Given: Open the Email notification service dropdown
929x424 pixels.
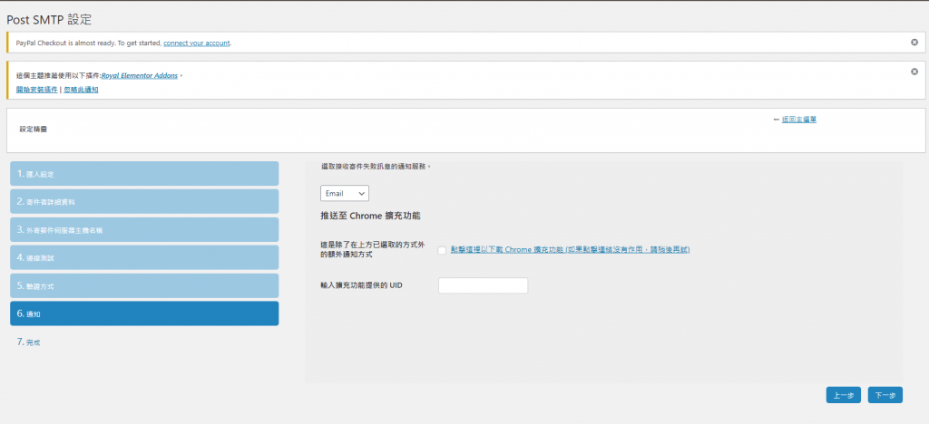Looking at the screenshot, I should coord(344,193).
